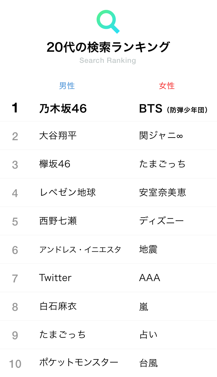Click the magnifying glass search icon
Image resolution: width=217 pixels, height=377 pixels.
tap(108, 21)
